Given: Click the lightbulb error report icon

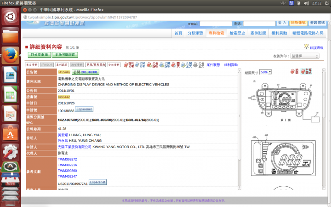Looking at the screenshot, I should click(306, 46).
